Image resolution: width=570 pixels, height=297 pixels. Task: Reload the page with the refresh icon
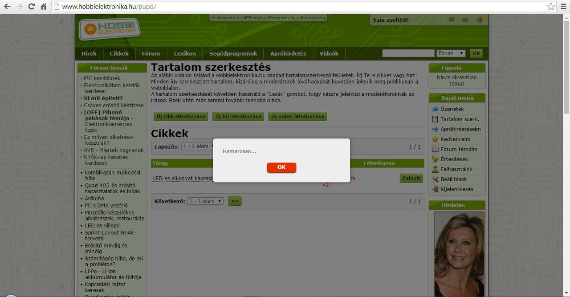(x=31, y=7)
